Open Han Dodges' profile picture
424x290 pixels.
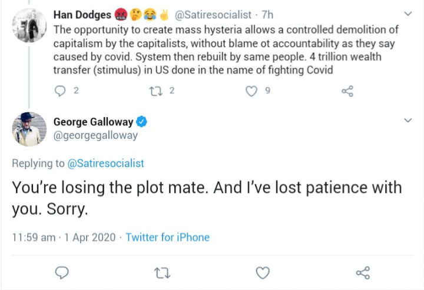click(29, 25)
